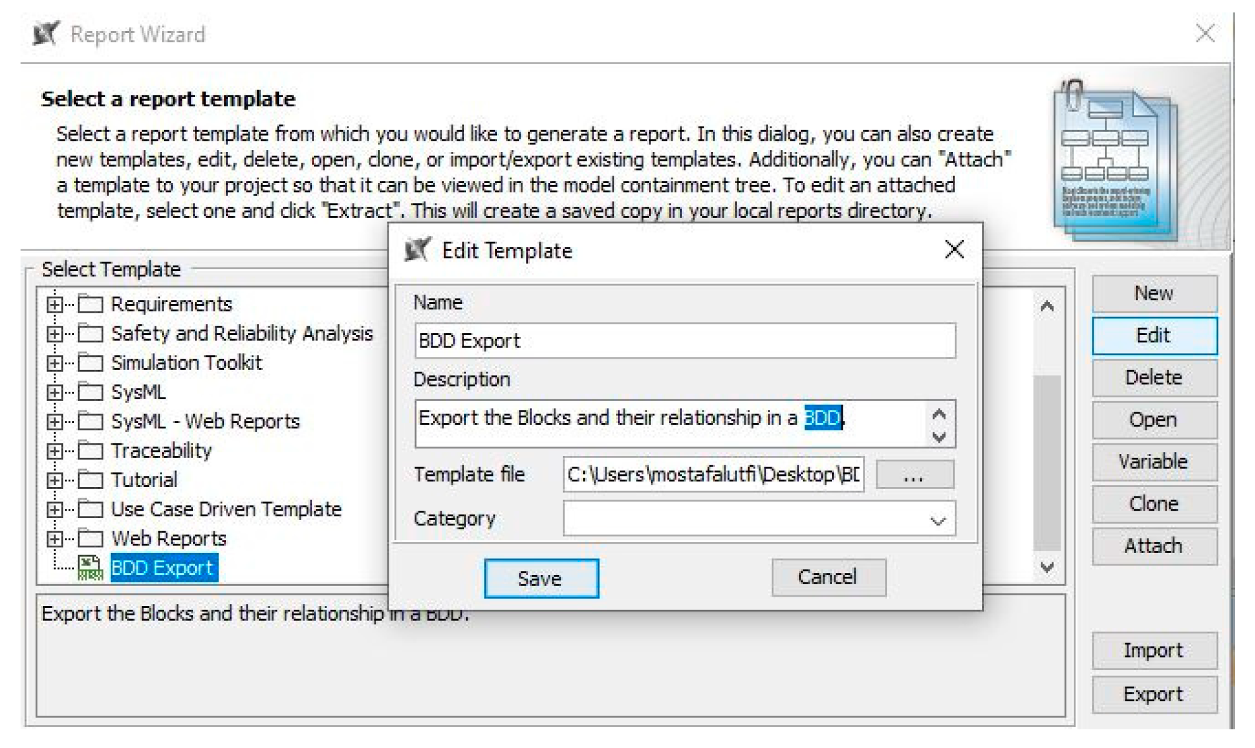
Task: Save the edited template
Action: (x=541, y=579)
